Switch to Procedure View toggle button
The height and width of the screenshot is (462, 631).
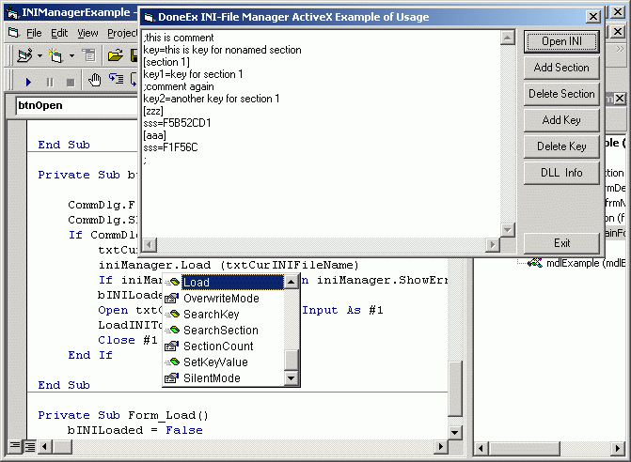pyautogui.click(x=15, y=446)
